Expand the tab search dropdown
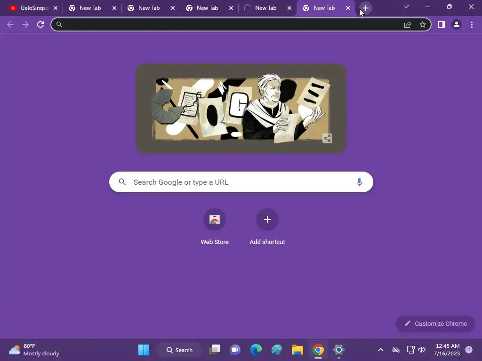Viewport: 482px width, 361px height. (406, 7)
